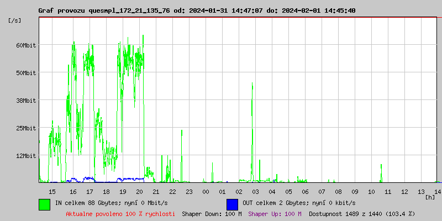The height and width of the screenshot is (221, 442).
Task: Click the '[/s]' unit label at top left
Action: tap(15, 20)
